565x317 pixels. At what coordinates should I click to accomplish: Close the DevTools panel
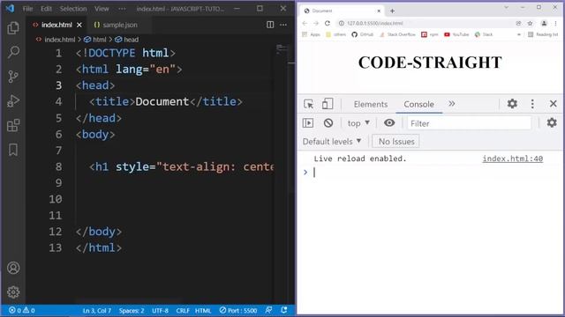pyautogui.click(x=554, y=104)
